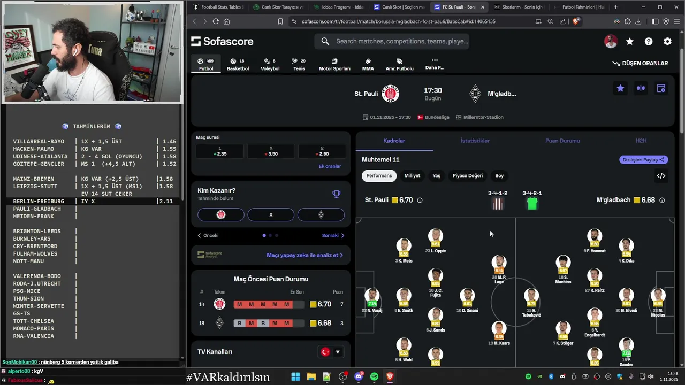Open the Voleybol sport category
685x385 pixels.
click(x=270, y=65)
